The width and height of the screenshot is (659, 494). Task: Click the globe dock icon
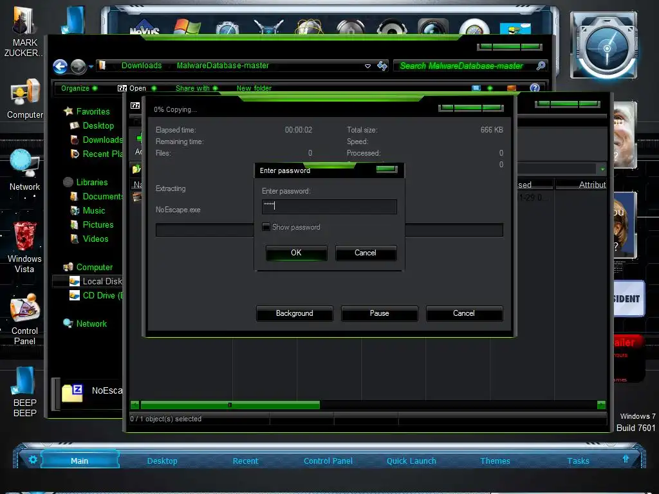pyautogui.click(x=310, y=27)
